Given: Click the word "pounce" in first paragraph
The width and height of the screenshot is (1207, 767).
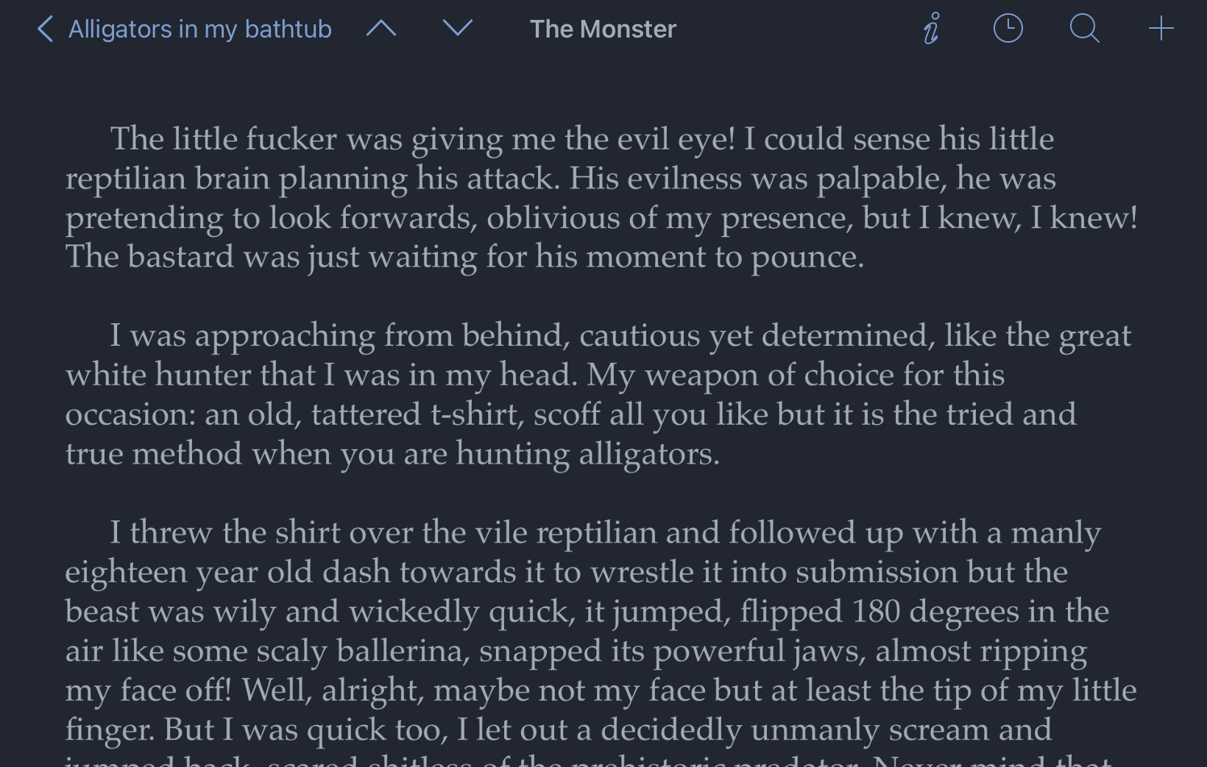Looking at the screenshot, I should pyautogui.click(x=804, y=258).
